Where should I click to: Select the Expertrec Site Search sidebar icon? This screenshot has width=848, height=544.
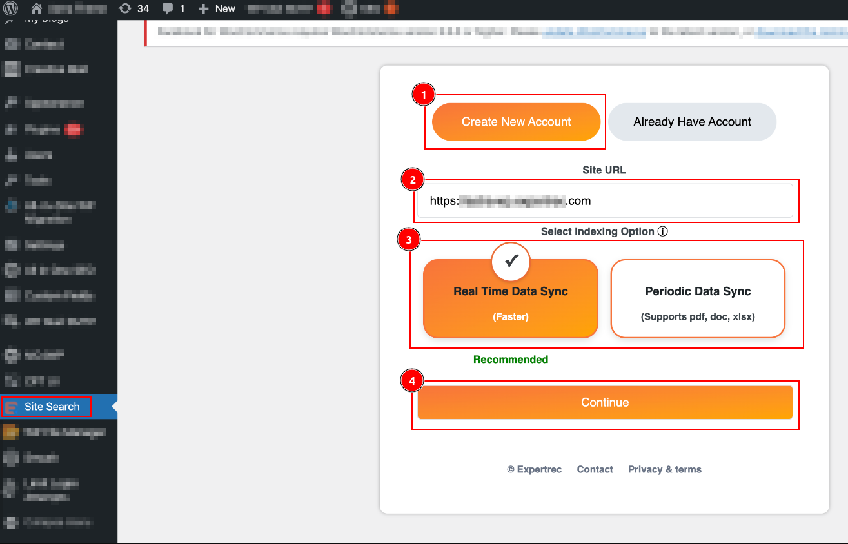tap(12, 407)
